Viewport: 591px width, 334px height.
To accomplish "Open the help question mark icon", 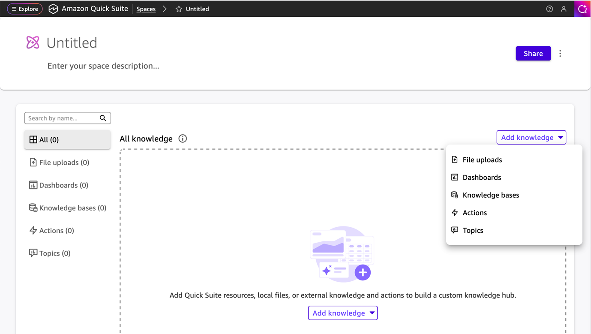I will click(549, 9).
